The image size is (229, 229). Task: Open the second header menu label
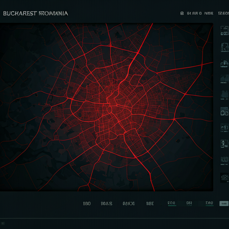[209, 13]
